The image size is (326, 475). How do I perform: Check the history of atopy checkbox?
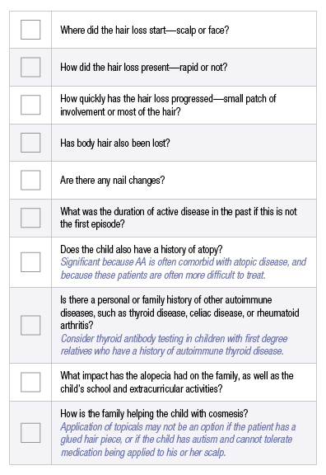click(x=30, y=262)
